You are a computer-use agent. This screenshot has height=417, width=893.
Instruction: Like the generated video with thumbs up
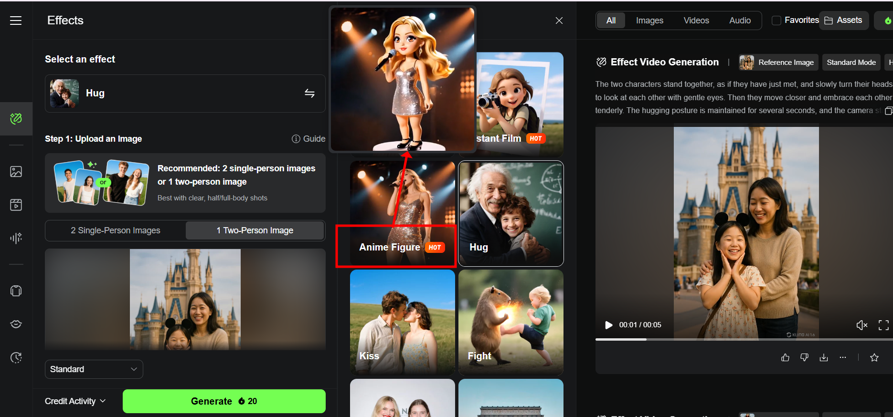coord(785,357)
